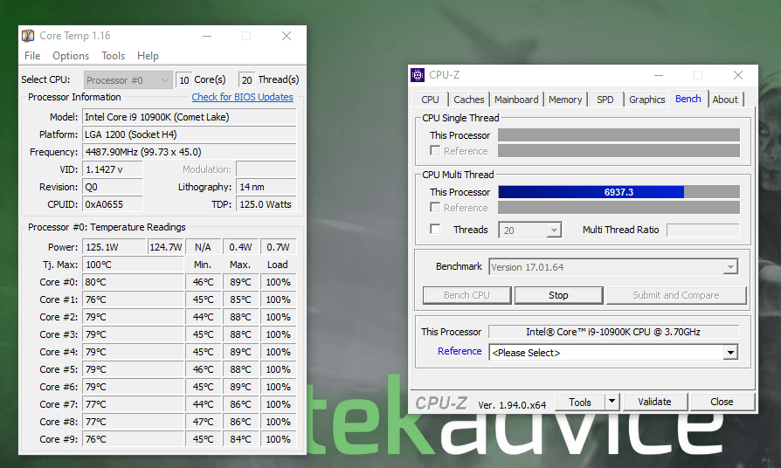Minimize the CPU-Z window
Screen dimensions: 781x468
(657, 75)
